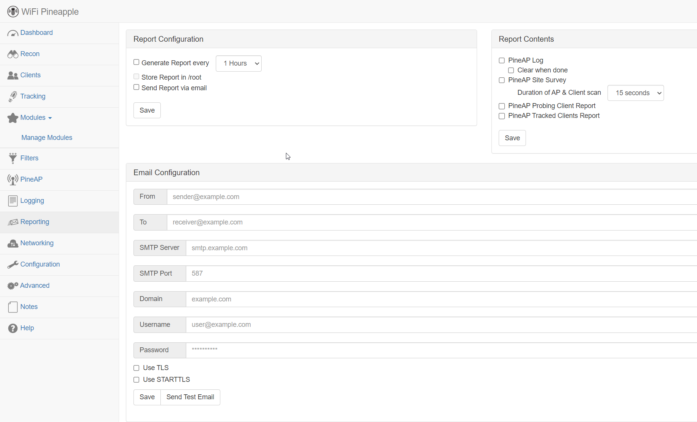Open the Filters page

(x=29, y=158)
